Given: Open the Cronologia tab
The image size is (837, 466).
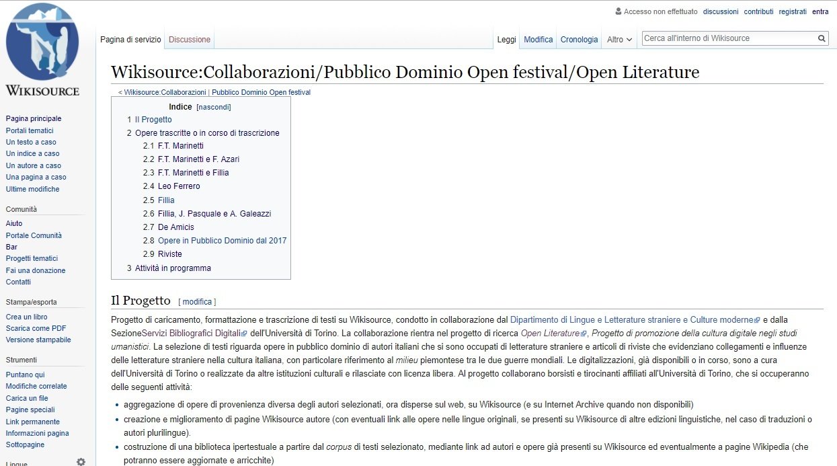Looking at the screenshot, I should pyautogui.click(x=579, y=40).
